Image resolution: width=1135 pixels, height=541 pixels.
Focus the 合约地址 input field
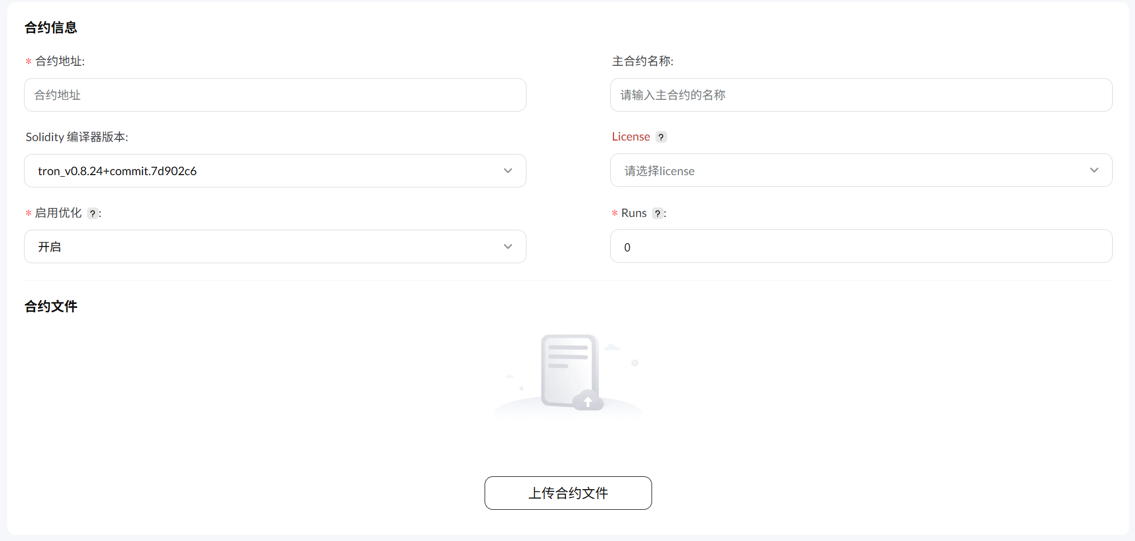tap(275, 95)
